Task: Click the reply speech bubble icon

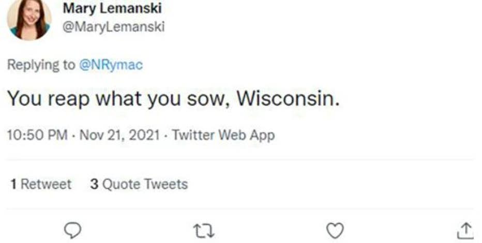Action: pyautogui.click(x=75, y=229)
